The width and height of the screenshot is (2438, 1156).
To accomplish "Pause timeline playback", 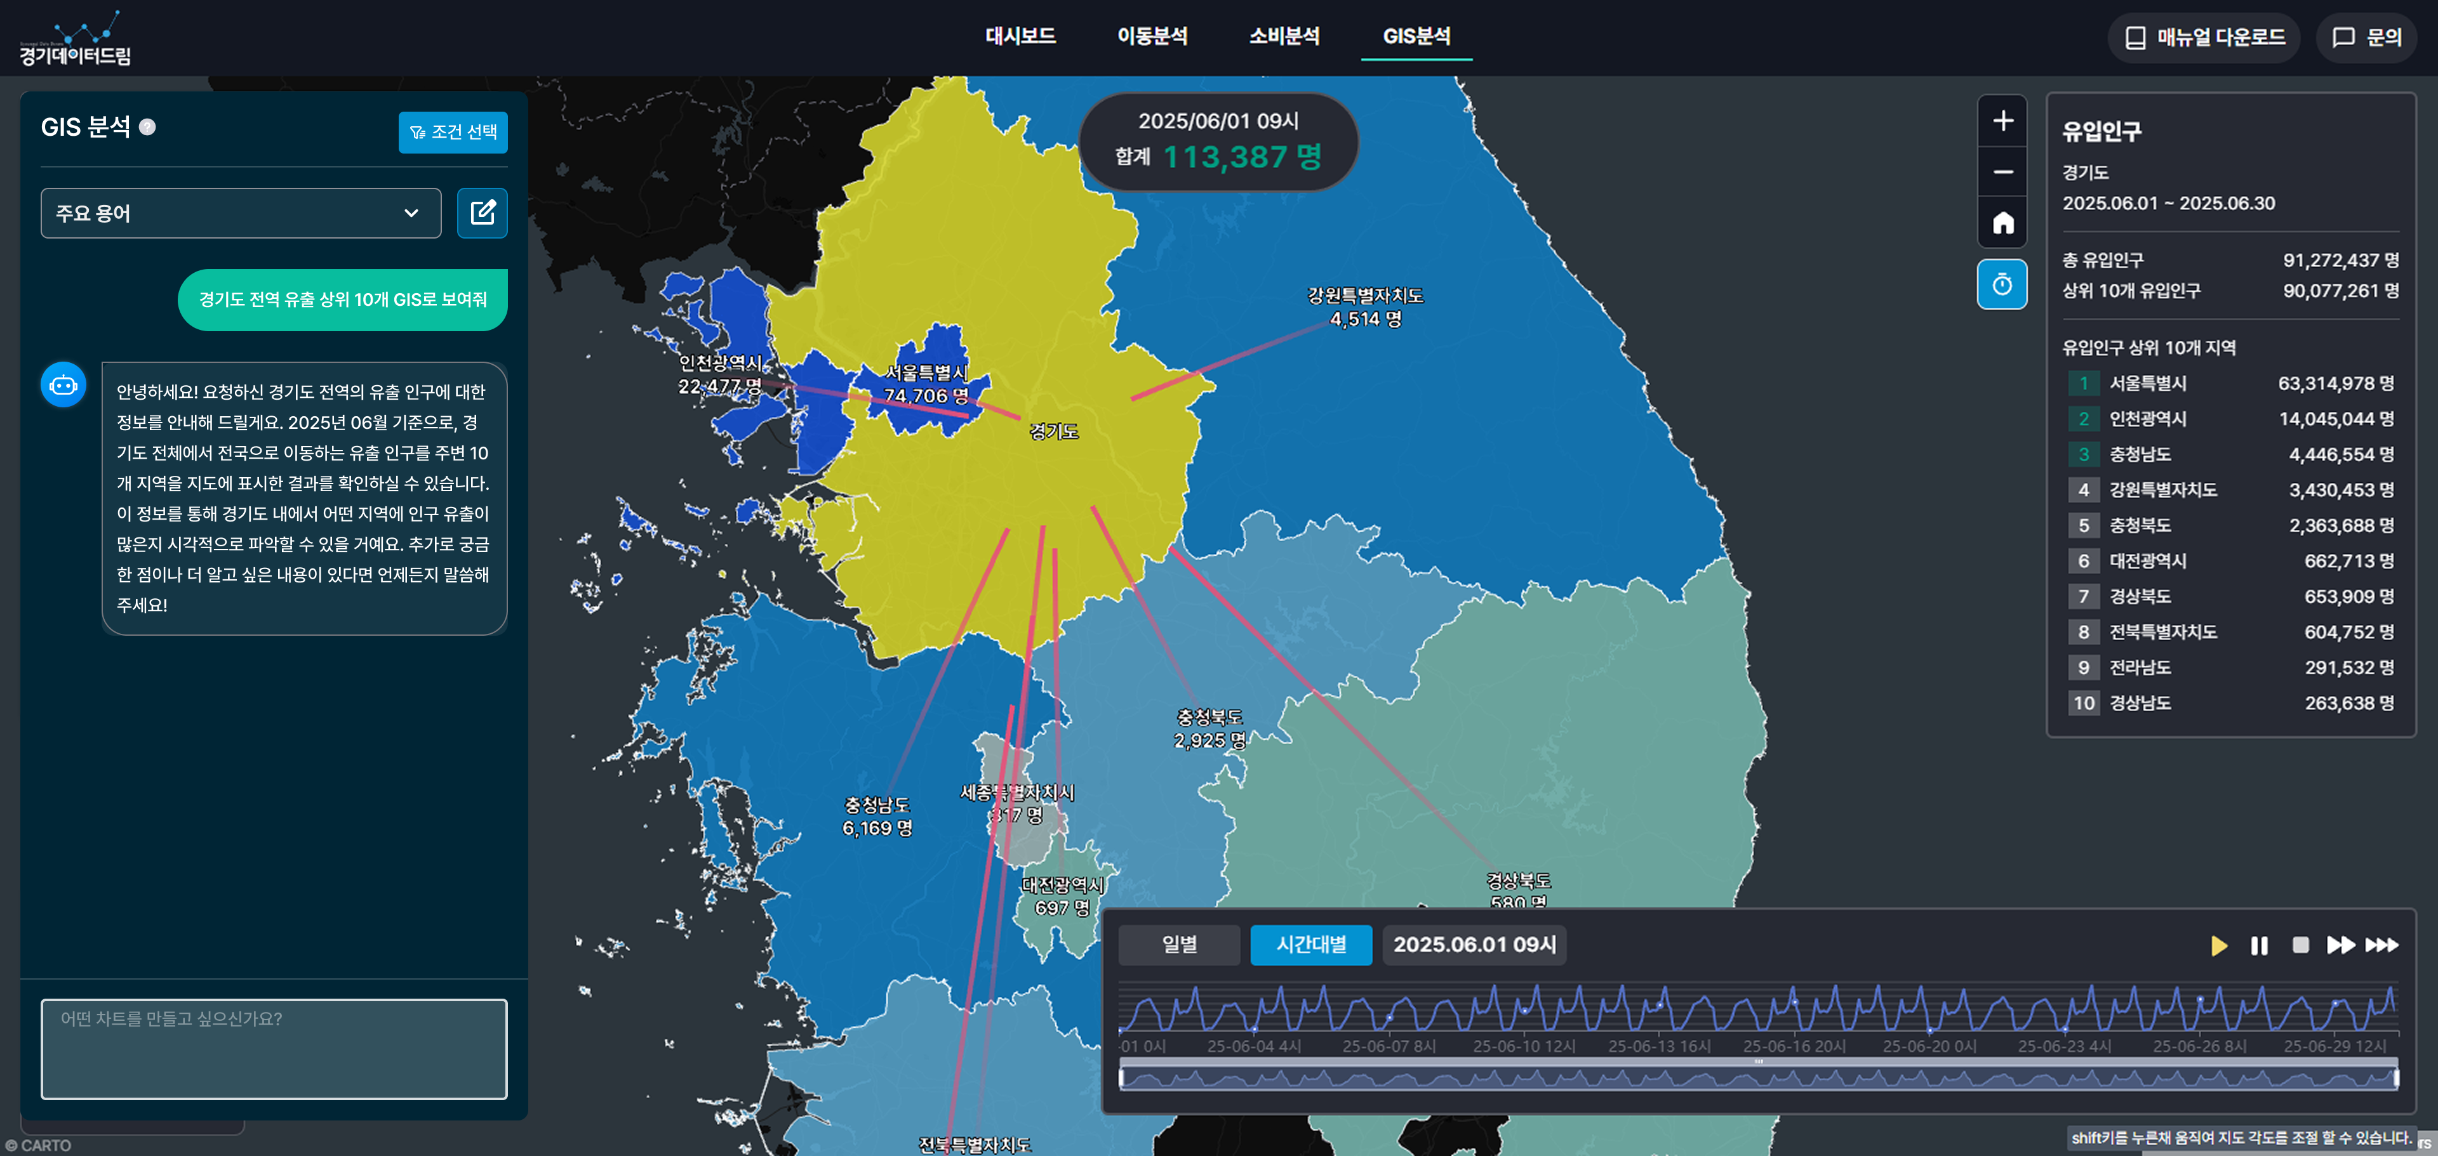I will [x=2259, y=945].
